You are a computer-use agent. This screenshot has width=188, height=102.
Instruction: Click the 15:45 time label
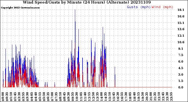point(114,97)
